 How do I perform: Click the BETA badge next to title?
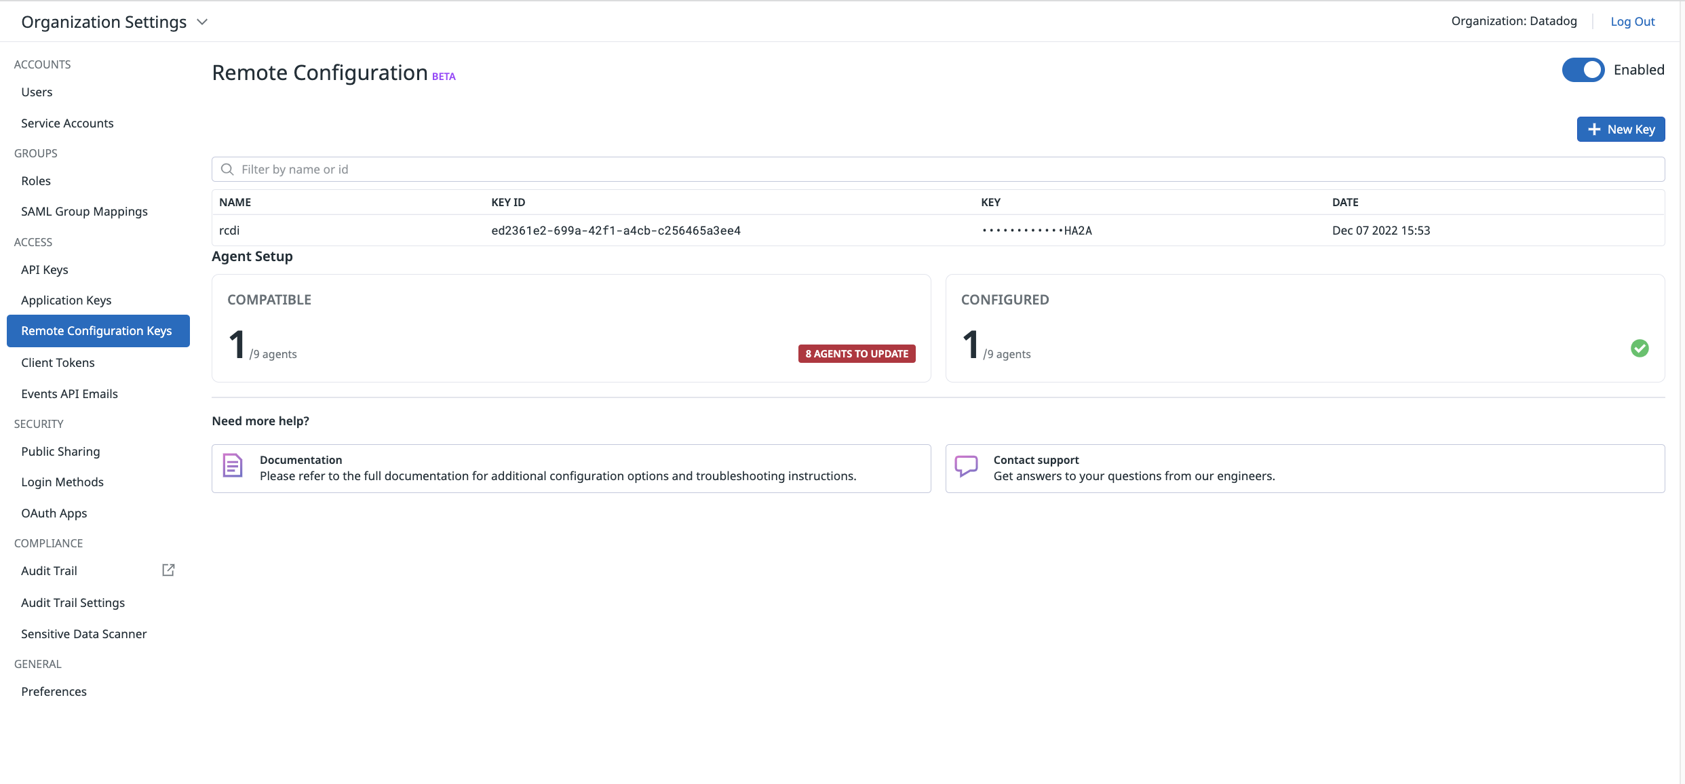pyautogui.click(x=444, y=77)
